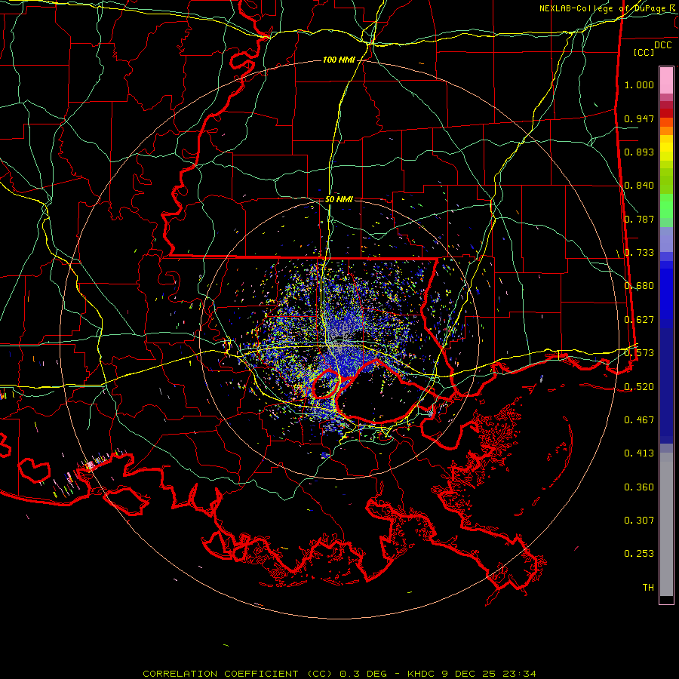Pick the lavender color bar segment
Screen dimensions: 679x679
(666, 239)
